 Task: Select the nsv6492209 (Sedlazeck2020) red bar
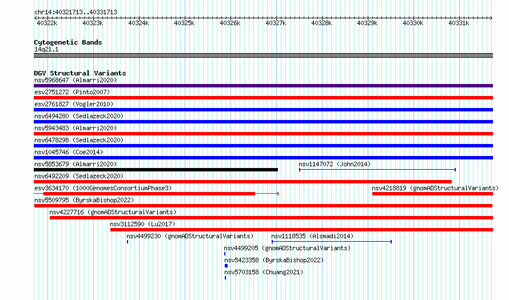pos(243,182)
